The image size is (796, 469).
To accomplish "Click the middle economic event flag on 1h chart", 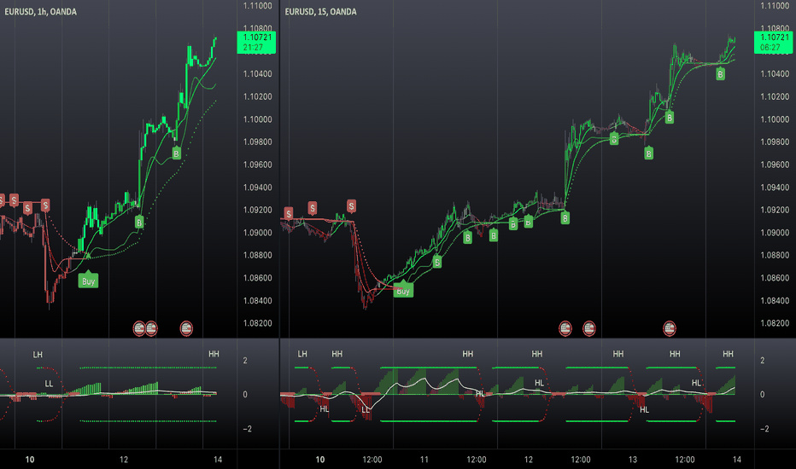I will (151, 328).
